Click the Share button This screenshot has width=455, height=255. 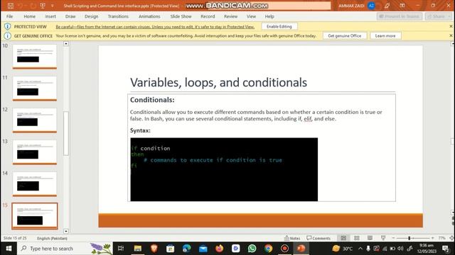[439, 16]
